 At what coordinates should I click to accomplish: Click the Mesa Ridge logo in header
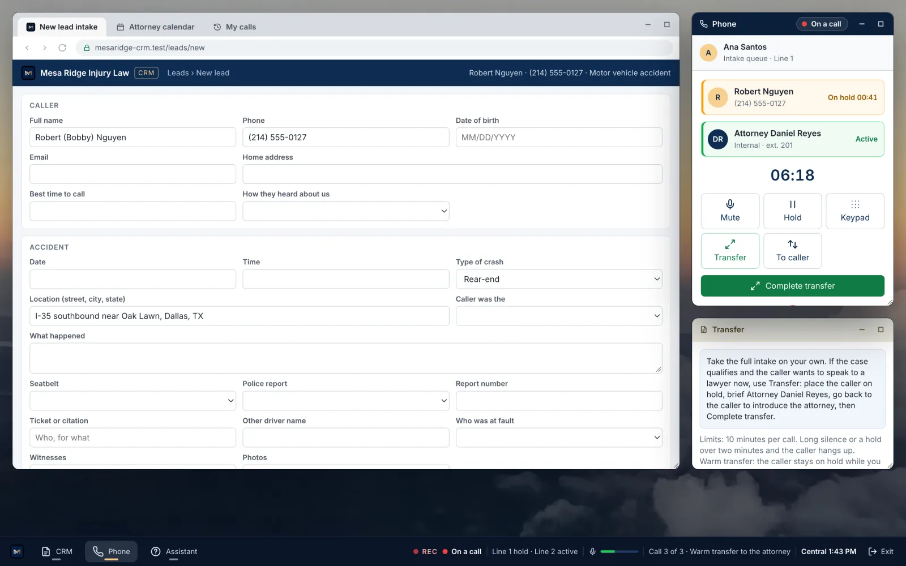tap(28, 73)
